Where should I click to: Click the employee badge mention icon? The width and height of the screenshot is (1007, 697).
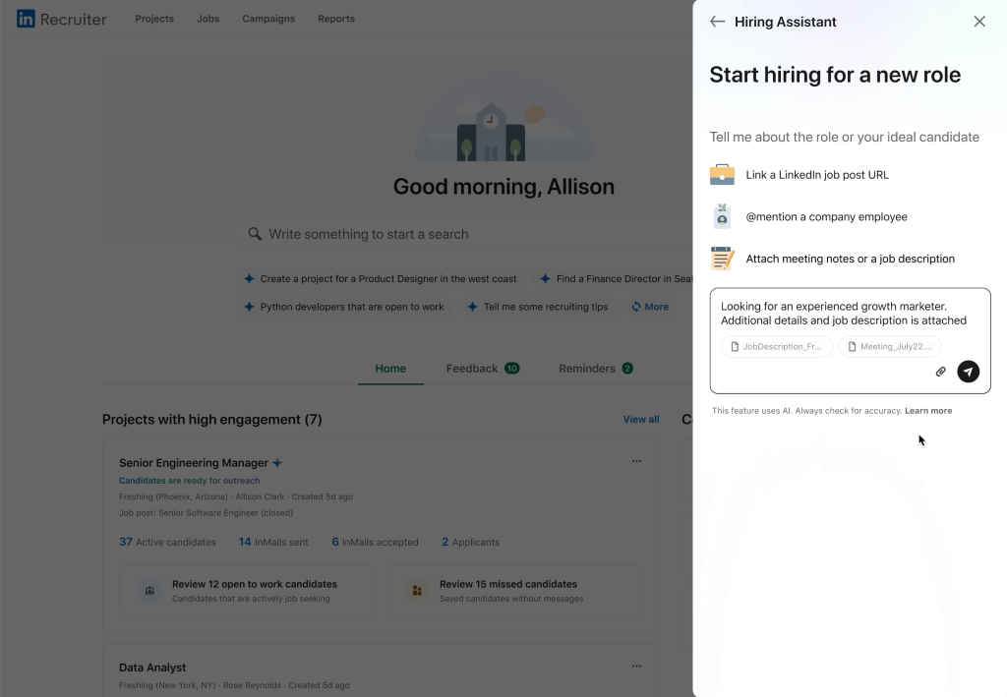(722, 216)
